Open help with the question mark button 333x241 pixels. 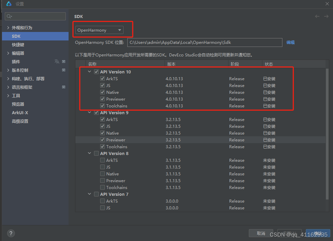[x=11, y=233]
